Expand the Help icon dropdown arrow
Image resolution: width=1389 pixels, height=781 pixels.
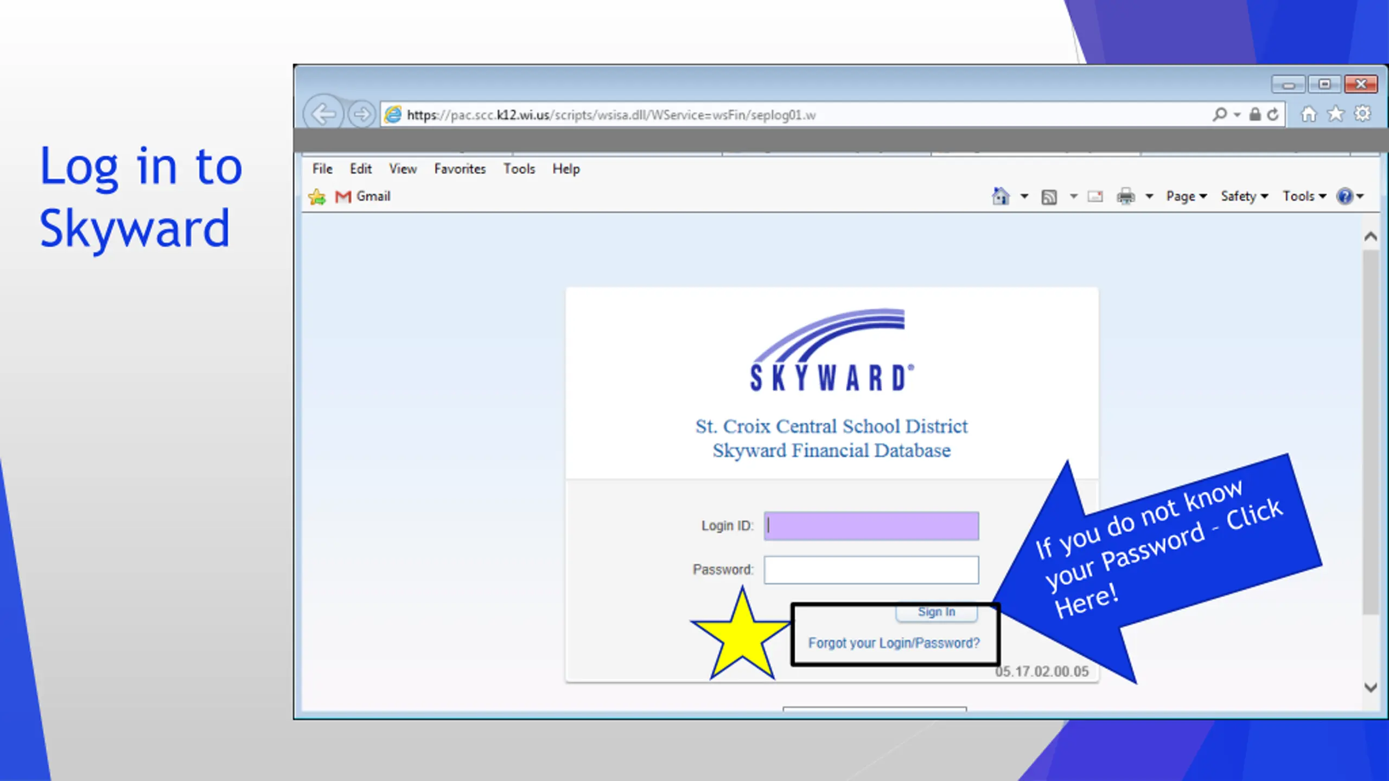[x=1360, y=196]
